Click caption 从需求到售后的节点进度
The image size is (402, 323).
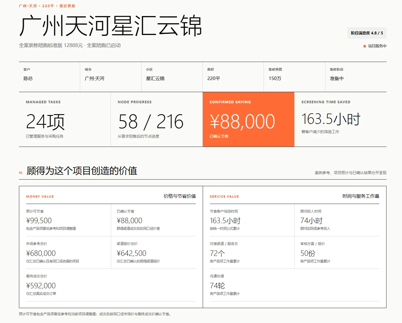[138, 136]
